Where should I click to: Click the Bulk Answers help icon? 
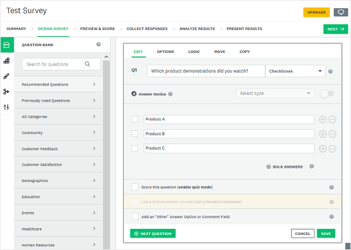312,166
